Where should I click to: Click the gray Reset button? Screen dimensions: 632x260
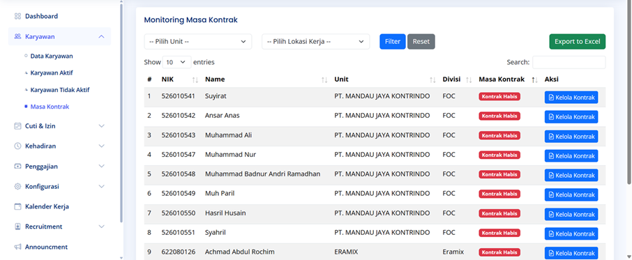coord(421,41)
